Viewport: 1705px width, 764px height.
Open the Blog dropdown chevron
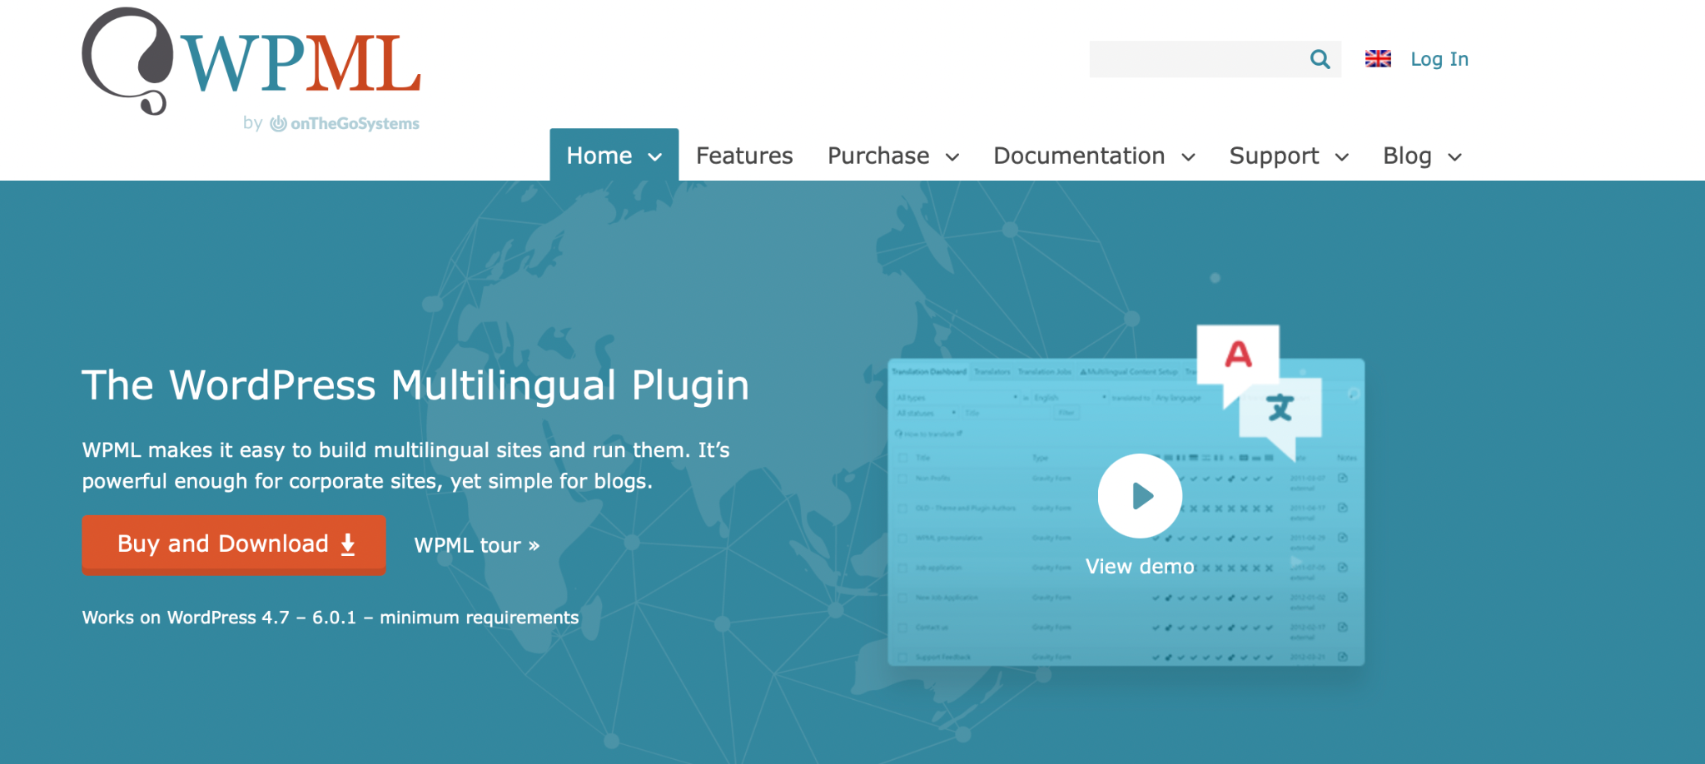point(1454,157)
